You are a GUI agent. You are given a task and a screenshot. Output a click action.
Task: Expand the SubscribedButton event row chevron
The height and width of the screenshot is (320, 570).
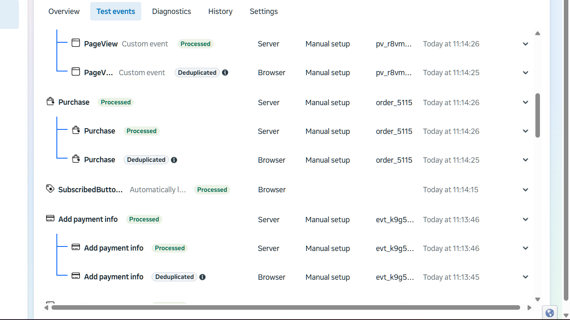click(x=526, y=190)
